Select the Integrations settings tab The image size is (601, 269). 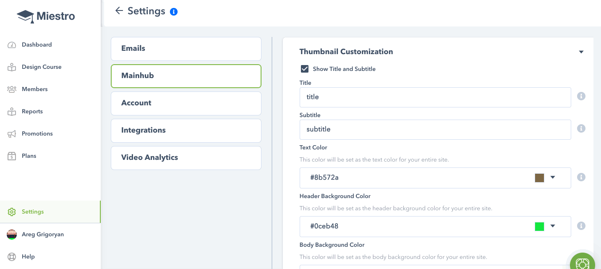(x=186, y=131)
